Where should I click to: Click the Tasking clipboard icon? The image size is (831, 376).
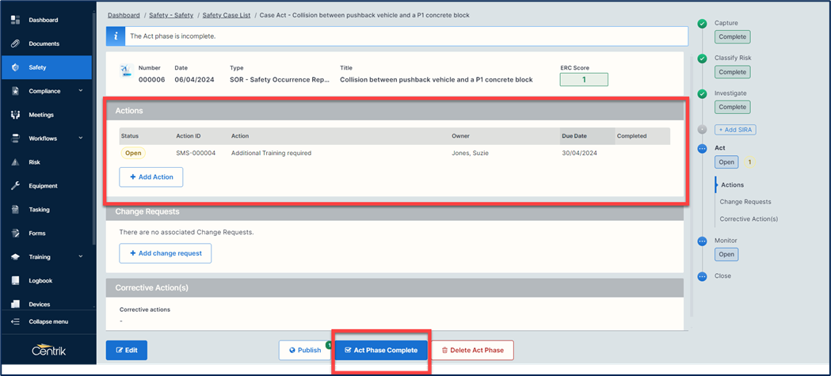click(15, 210)
